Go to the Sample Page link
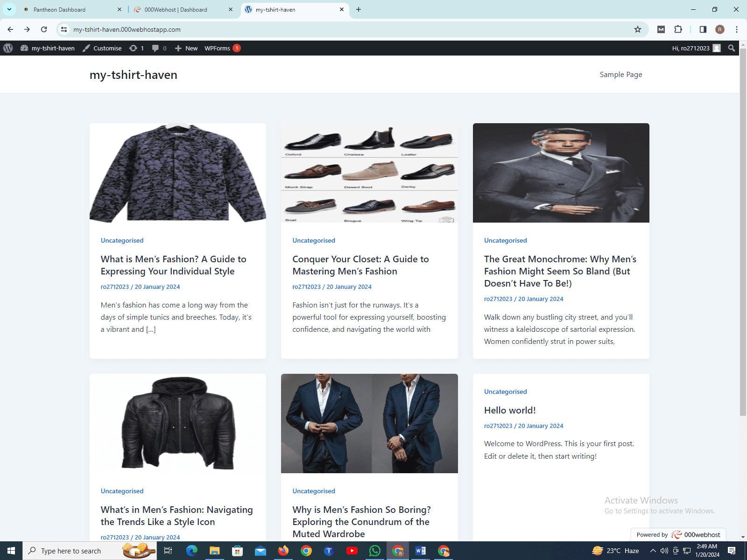 tap(620, 75)
